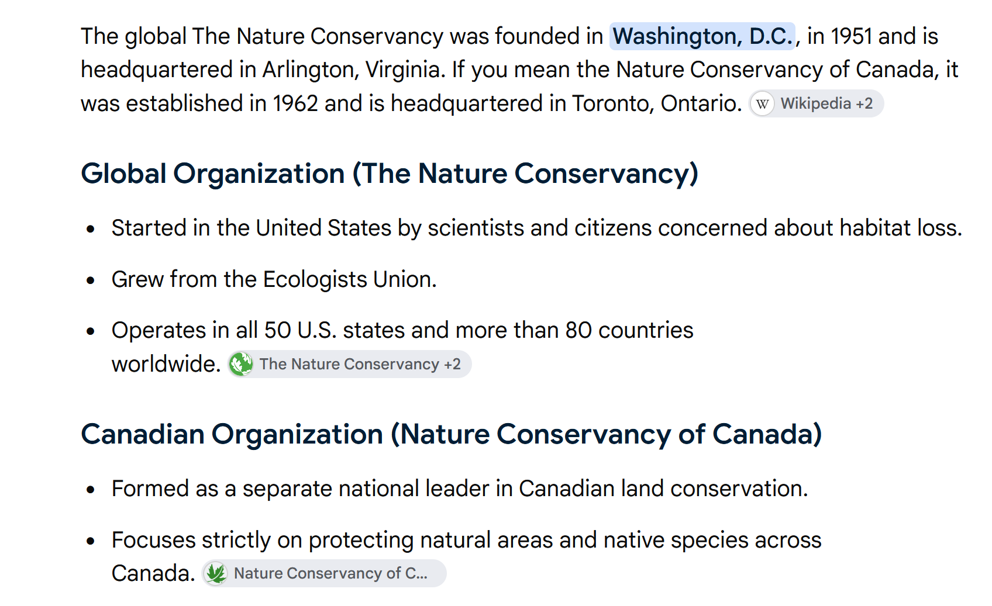
Task: Click the year 1951 in the summary
Action: [x=851, y=36]
